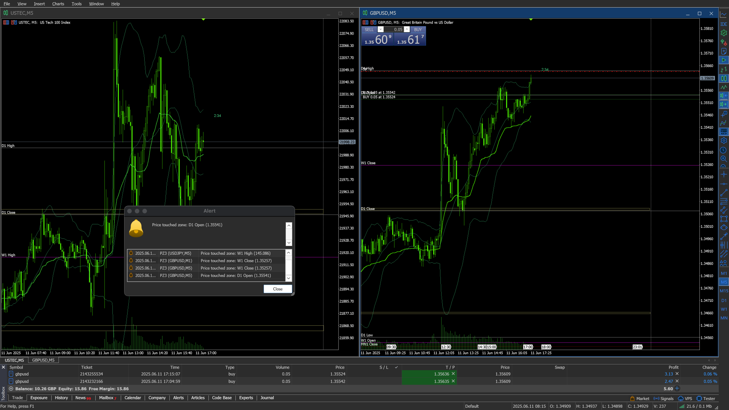Open the IDE MetaEditor button
This screenshot has width=729, height=410.
(724, 24)
